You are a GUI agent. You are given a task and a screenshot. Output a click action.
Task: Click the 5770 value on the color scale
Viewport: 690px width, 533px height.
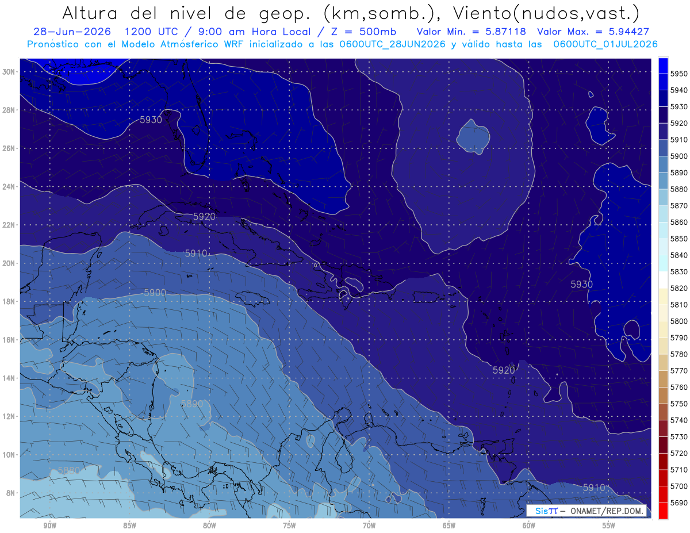[679, 370]
